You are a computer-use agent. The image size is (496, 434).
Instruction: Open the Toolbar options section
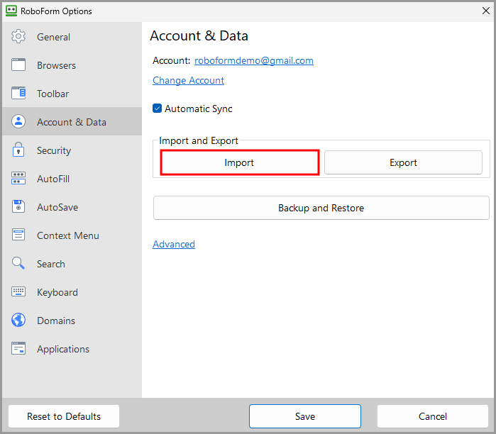point(72,94)
